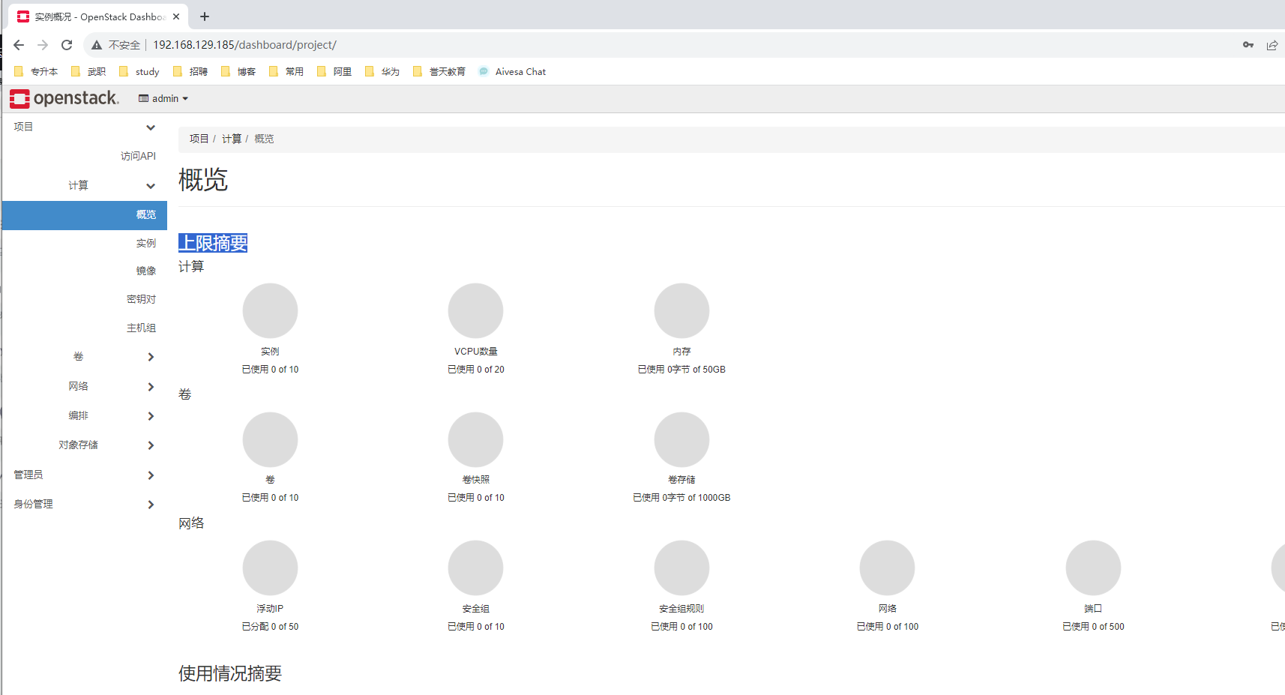
Task: Expand the 对象存储 sidebar group
Action: pos(85,445)
